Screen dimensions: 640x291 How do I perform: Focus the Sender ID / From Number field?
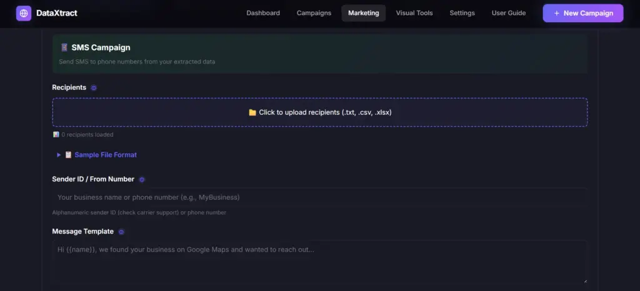click(320, 197)
